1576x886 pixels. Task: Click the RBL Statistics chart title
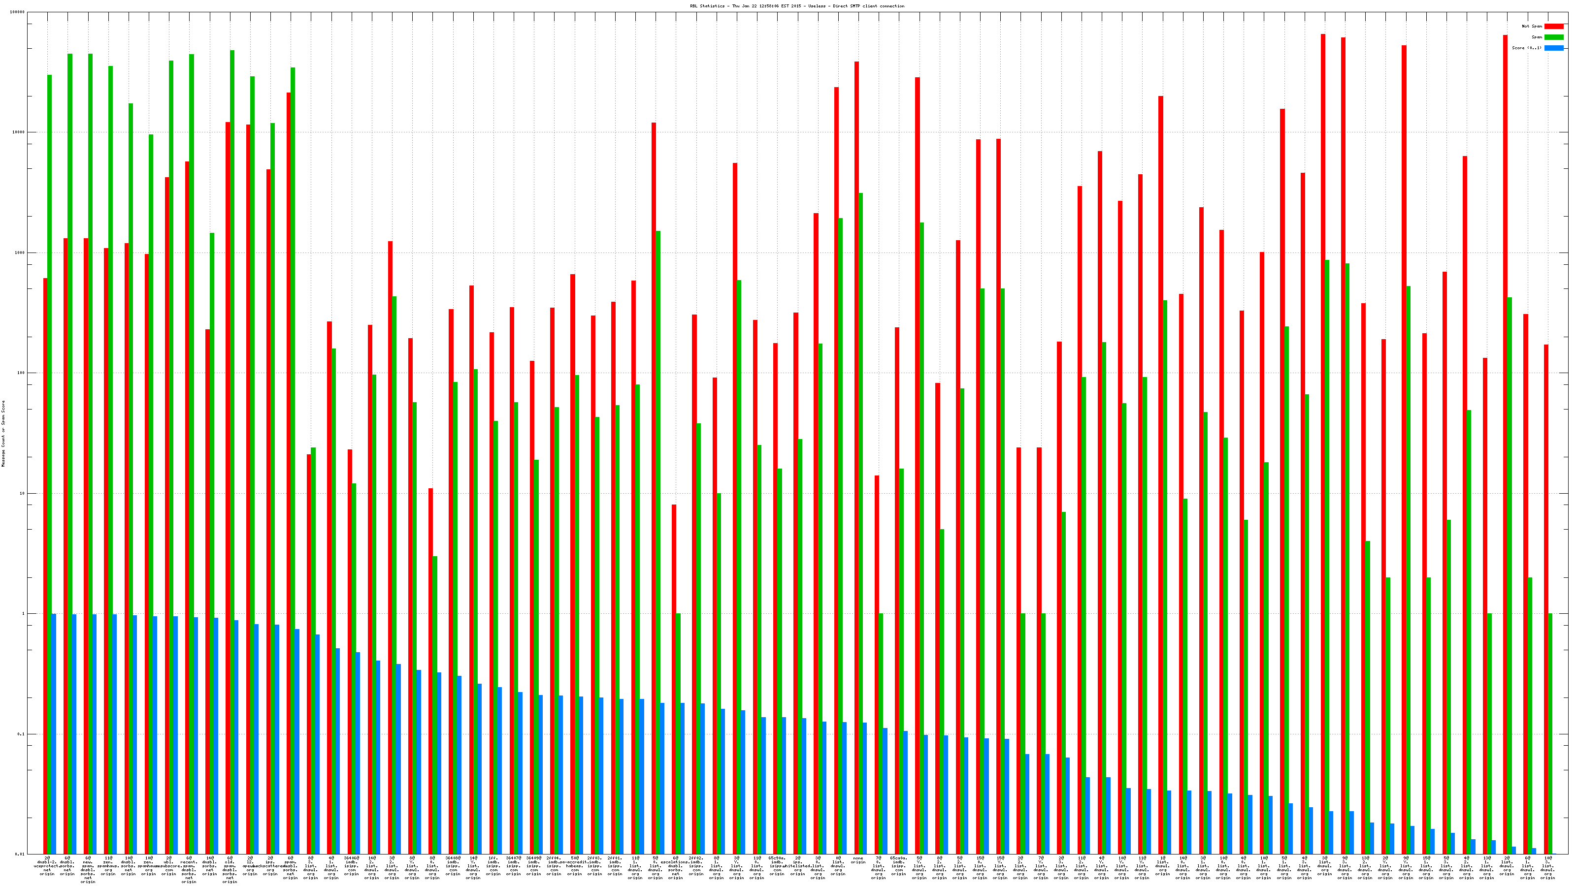(796, 6)
